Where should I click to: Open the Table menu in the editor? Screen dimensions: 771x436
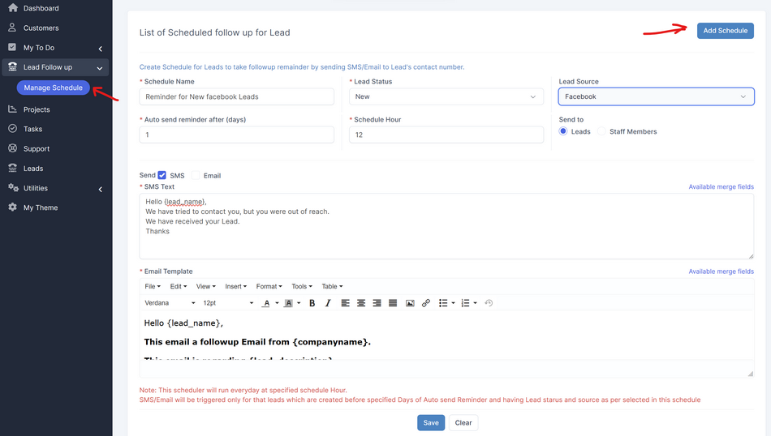point(332,286)
